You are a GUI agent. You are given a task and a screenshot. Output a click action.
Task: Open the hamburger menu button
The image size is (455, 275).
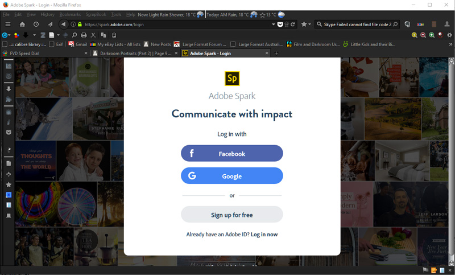[8, 24]
